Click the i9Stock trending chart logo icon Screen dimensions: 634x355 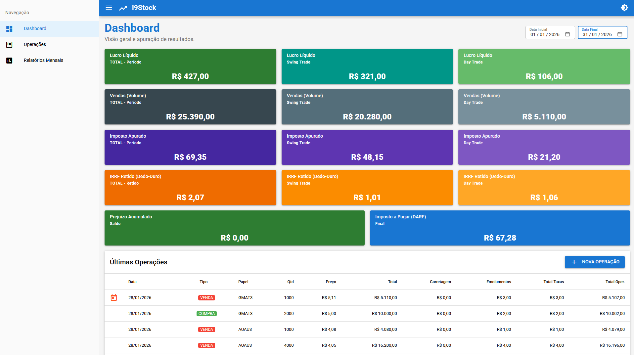click(123, 8)
